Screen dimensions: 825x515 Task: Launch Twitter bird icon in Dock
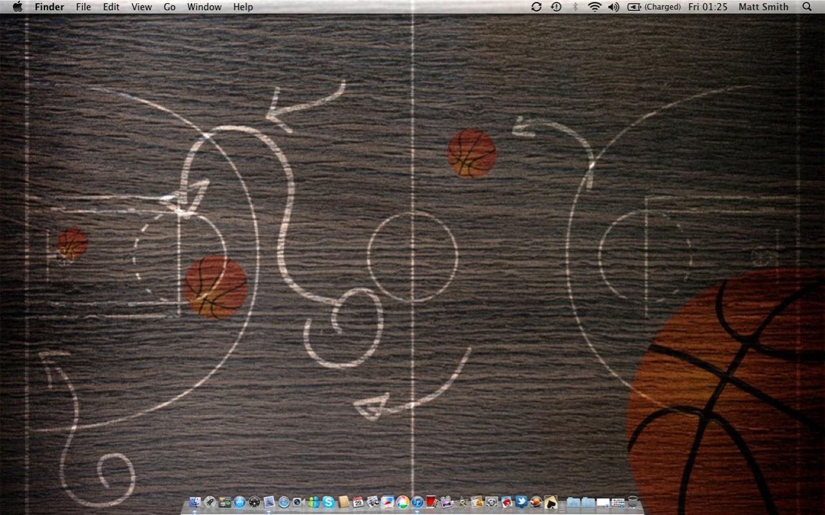click(522, 502)
